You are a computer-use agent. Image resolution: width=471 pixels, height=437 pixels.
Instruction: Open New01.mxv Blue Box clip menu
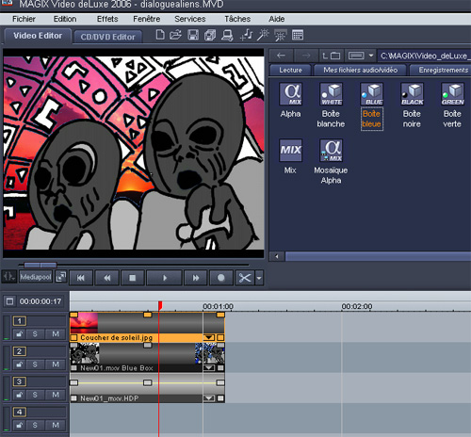coord(209,368)
